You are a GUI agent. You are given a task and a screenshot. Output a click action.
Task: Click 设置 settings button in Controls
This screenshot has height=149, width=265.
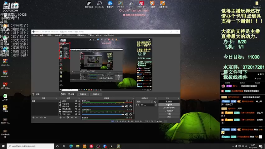point(169,114)
